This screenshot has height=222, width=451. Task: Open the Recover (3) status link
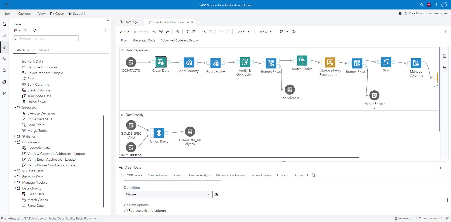(x=404, y=218)
